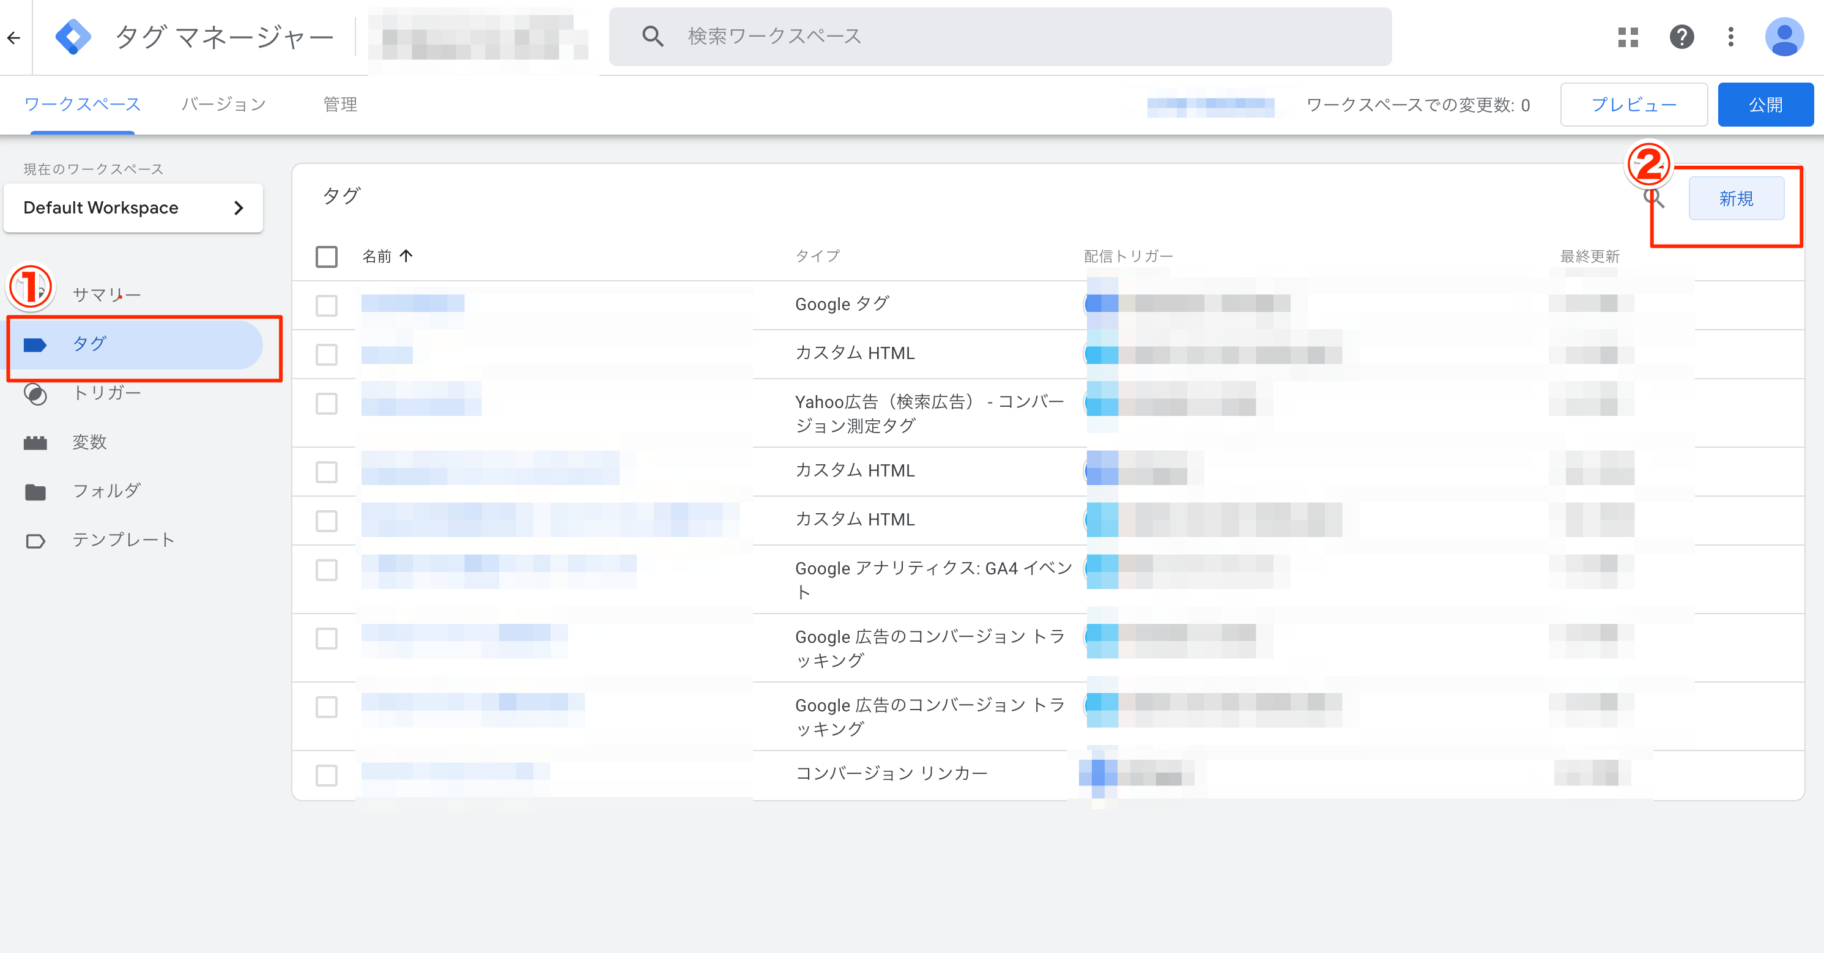Open the Google apps grid
Screen dimensions: 1824x953
pos(1628,37)
